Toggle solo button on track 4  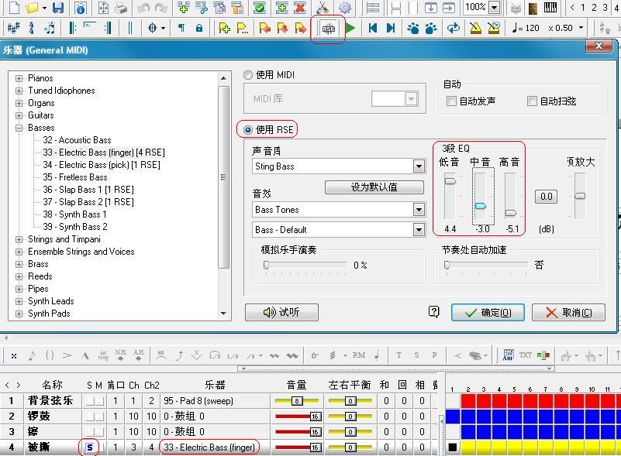point(90,447)
